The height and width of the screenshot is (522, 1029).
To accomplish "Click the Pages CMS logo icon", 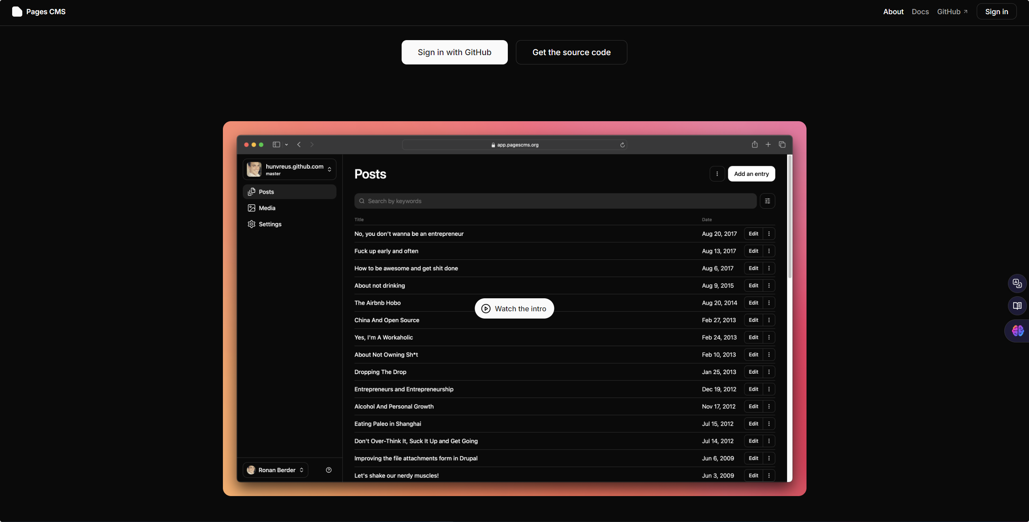I will coord(17,12).
